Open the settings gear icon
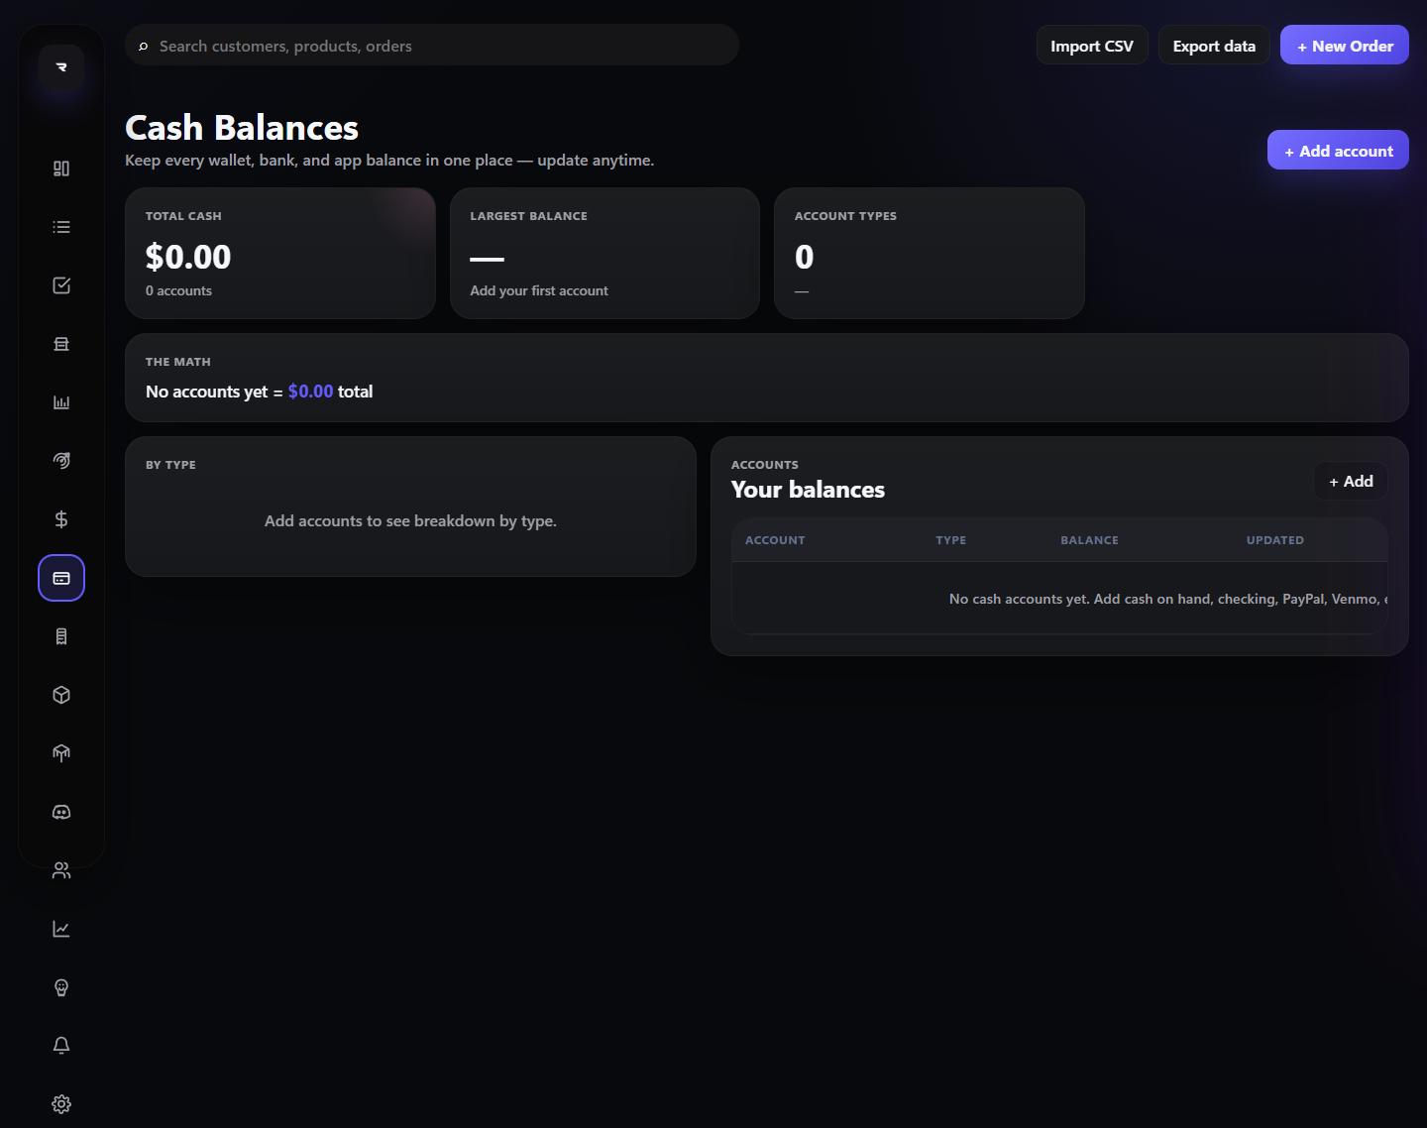Viewport: 1427px width, 1128px height. (x=61, y=1104)
